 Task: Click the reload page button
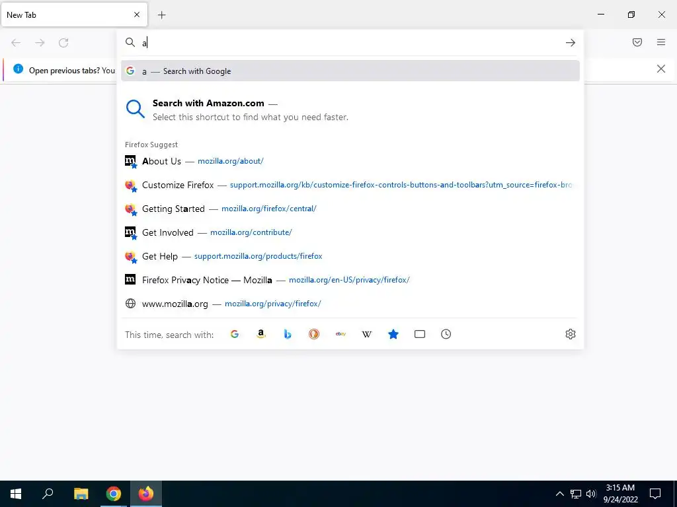[63, 43]
